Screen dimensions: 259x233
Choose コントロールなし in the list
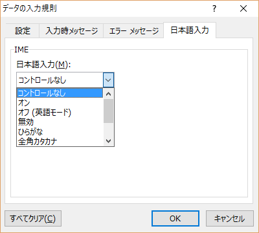point(60,93)
